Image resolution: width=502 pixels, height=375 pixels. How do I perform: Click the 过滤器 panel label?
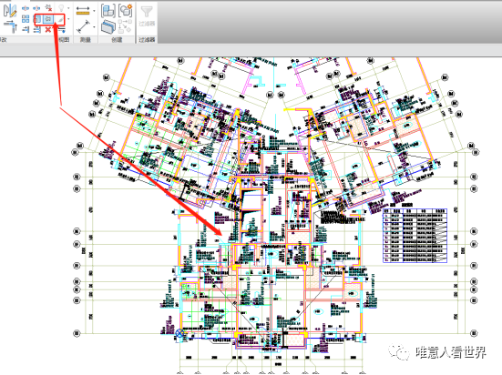click(x=147, y=40)
